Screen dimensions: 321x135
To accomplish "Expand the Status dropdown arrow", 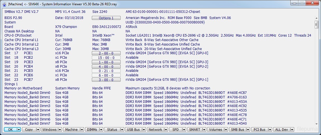I will (122, 130).
